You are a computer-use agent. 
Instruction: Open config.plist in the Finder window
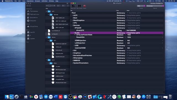point(55,34)
